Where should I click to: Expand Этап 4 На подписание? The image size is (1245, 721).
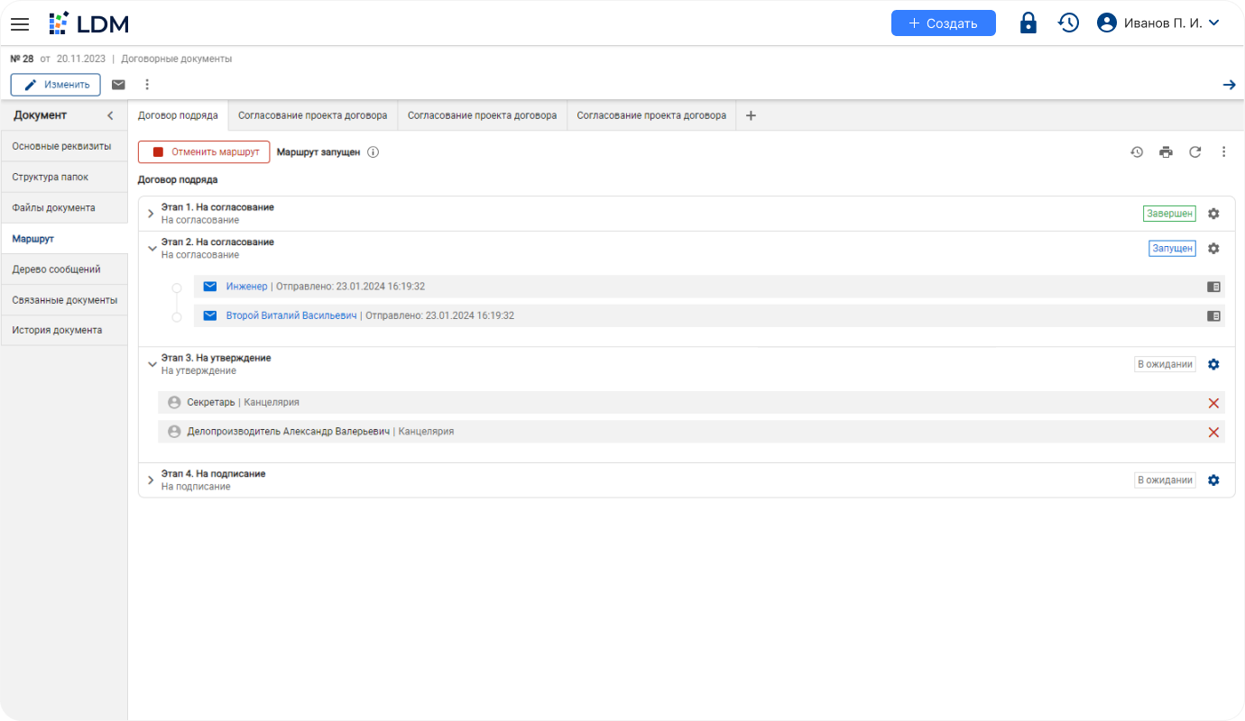pyautogui.click(x=151, y=480)
